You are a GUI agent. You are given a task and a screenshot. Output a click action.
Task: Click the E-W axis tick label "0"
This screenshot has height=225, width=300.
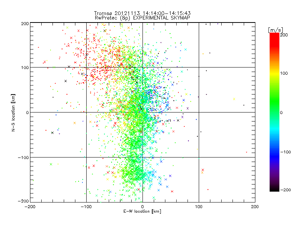pyautogui.click(x=142, y=207)
